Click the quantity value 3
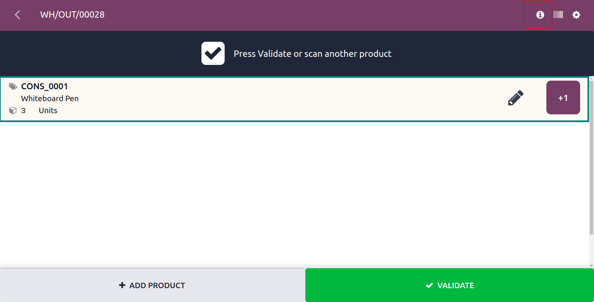The height and width of the screenshot is (302, 594). 24,111
